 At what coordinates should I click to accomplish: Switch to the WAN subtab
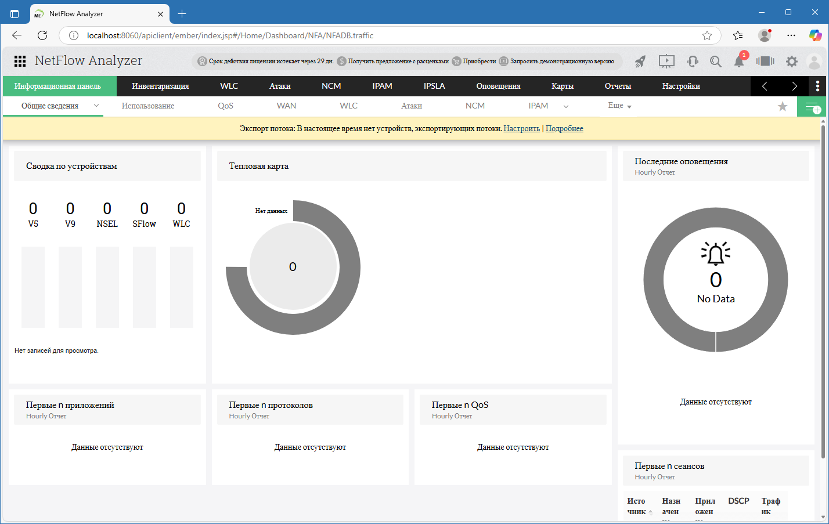[x=287, y=106]
